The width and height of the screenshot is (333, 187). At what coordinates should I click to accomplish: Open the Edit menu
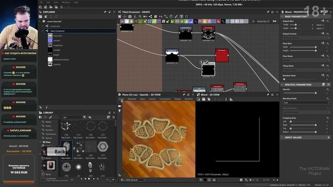[x=48, y=2]
